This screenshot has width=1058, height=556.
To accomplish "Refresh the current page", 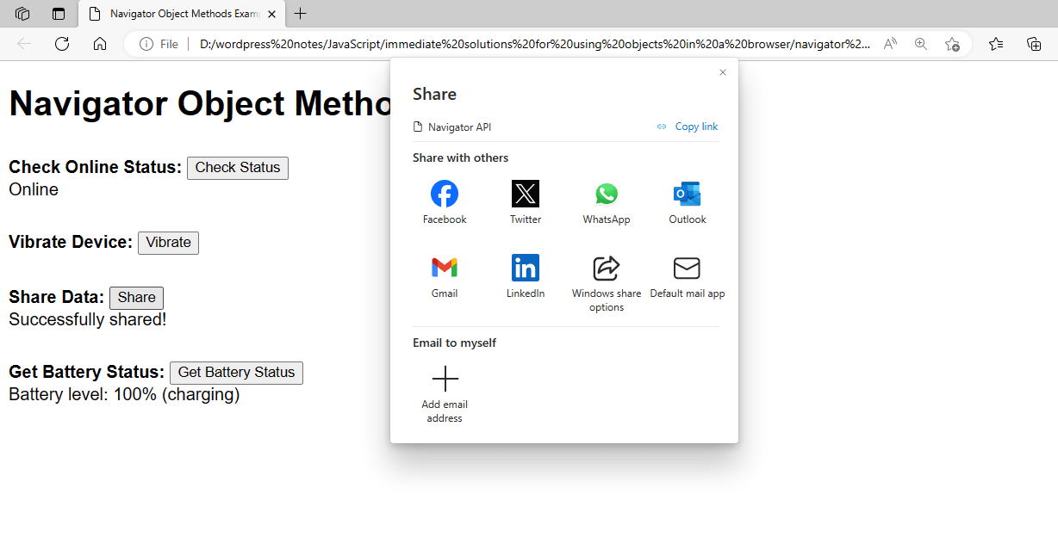I will (x=62, y=44).
